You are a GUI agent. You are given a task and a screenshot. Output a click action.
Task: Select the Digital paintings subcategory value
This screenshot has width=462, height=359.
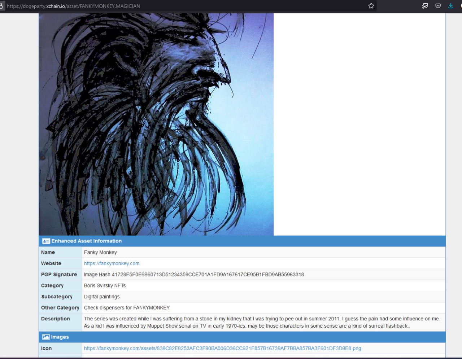102,297
